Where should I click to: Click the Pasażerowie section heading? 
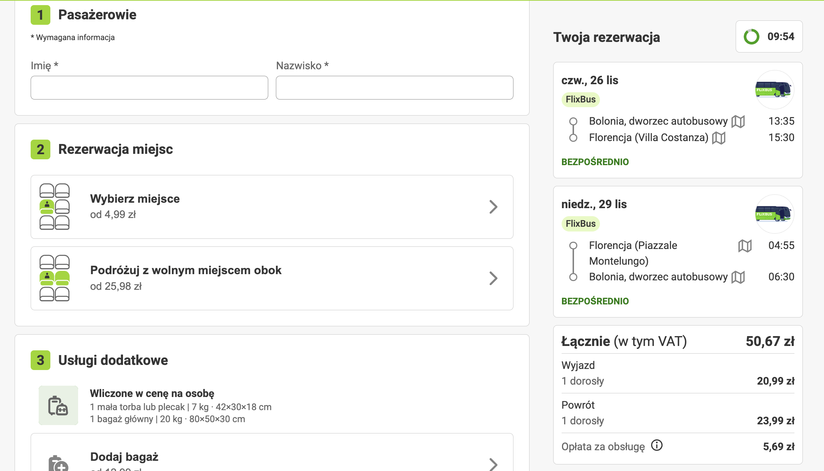coord(97,15)
